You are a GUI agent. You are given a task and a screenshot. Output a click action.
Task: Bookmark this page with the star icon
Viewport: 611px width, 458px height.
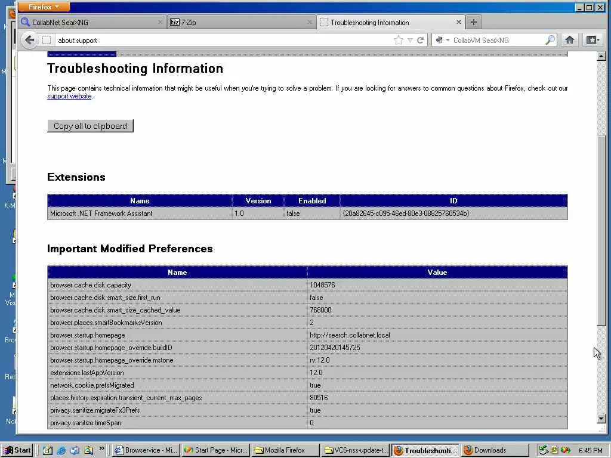pyautogui.click(x=398, y=40)
